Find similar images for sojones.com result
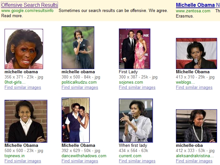Screen dimensions: 220x165 coord(137,87)
